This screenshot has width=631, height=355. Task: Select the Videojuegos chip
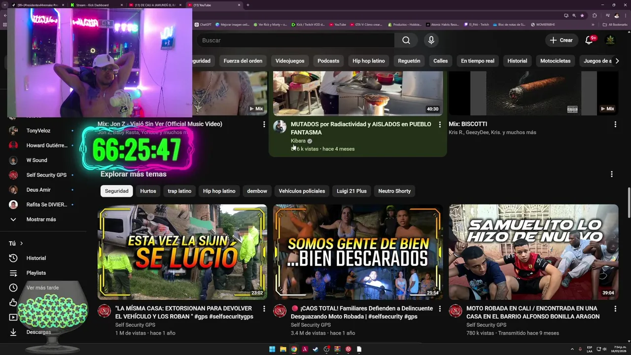point(290,61)
